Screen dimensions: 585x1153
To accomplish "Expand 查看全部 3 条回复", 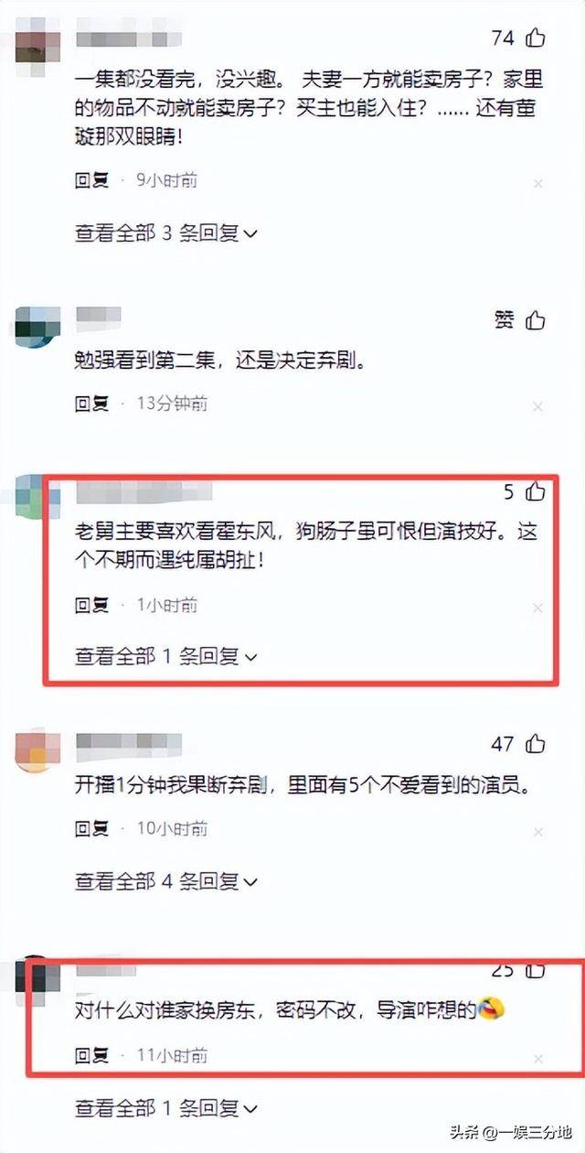I will pyautogui.click(x=166, y=233).
